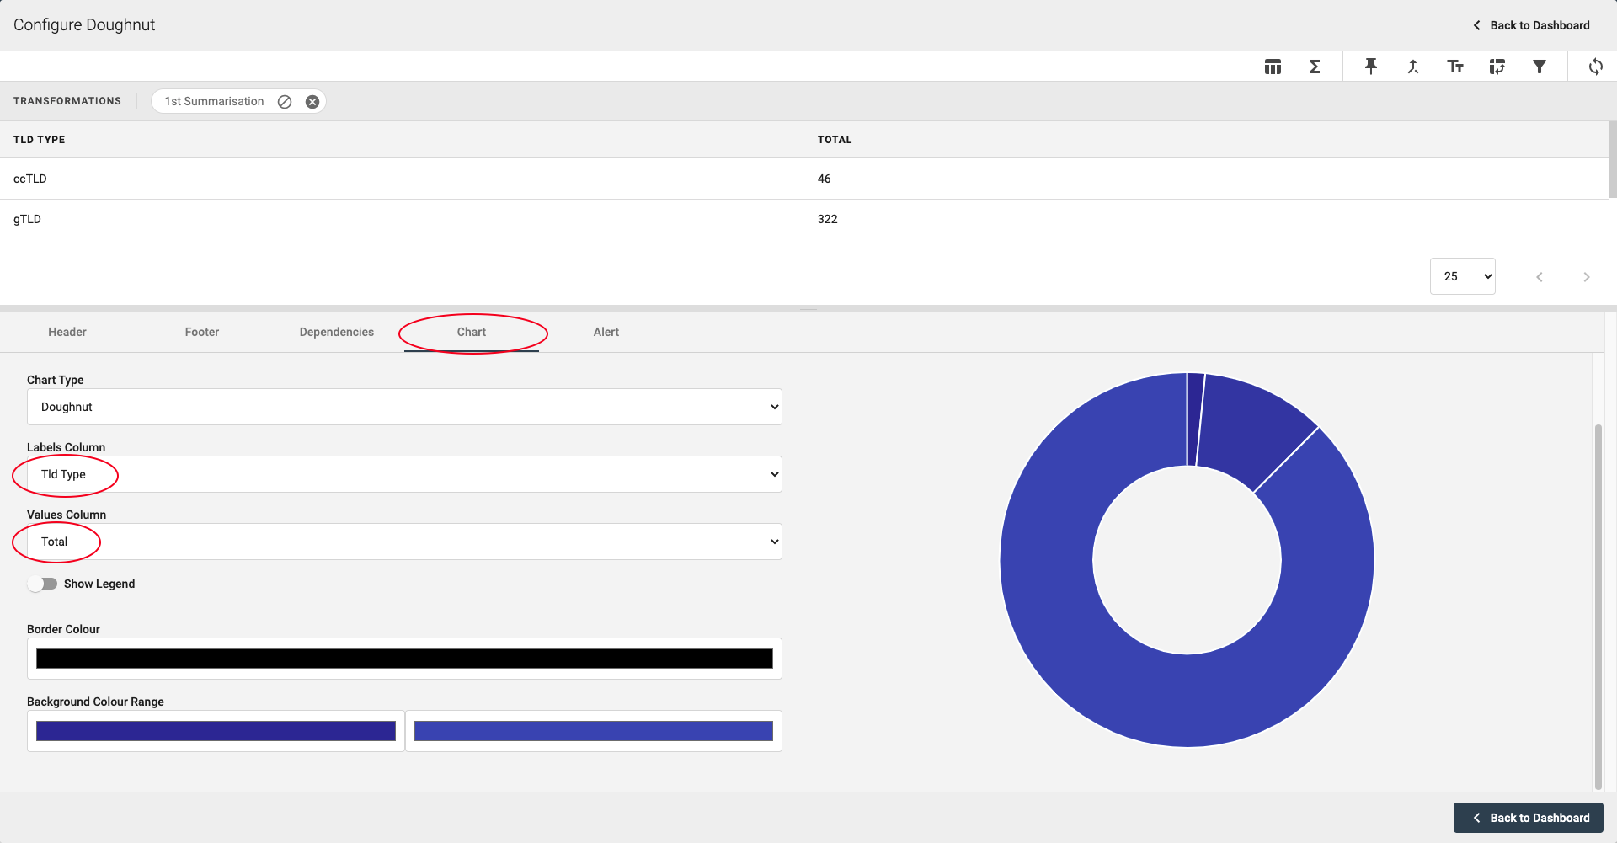The width and height of the screenshot is (1617, 843).
Task: Click the pivot table icon
Action: tap(1497, 67)
